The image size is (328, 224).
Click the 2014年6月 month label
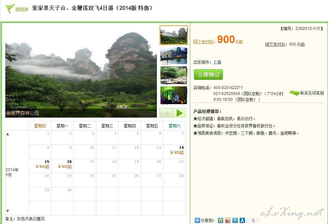tap(12, 172)
